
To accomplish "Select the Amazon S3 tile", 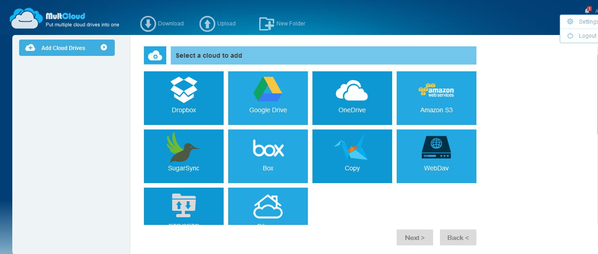I will click(x=436, y=98).
